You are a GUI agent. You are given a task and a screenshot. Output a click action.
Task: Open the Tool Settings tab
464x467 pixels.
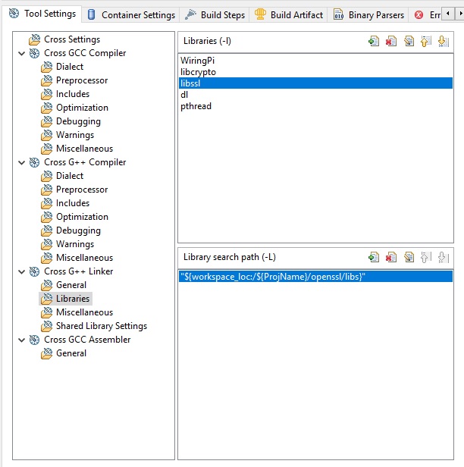[42, 14]
